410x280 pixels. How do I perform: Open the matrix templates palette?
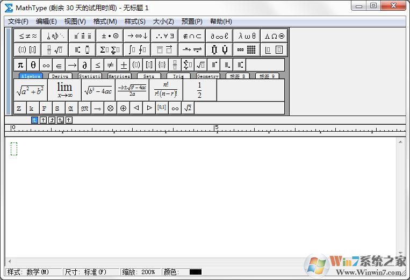[x=247, y=50]
